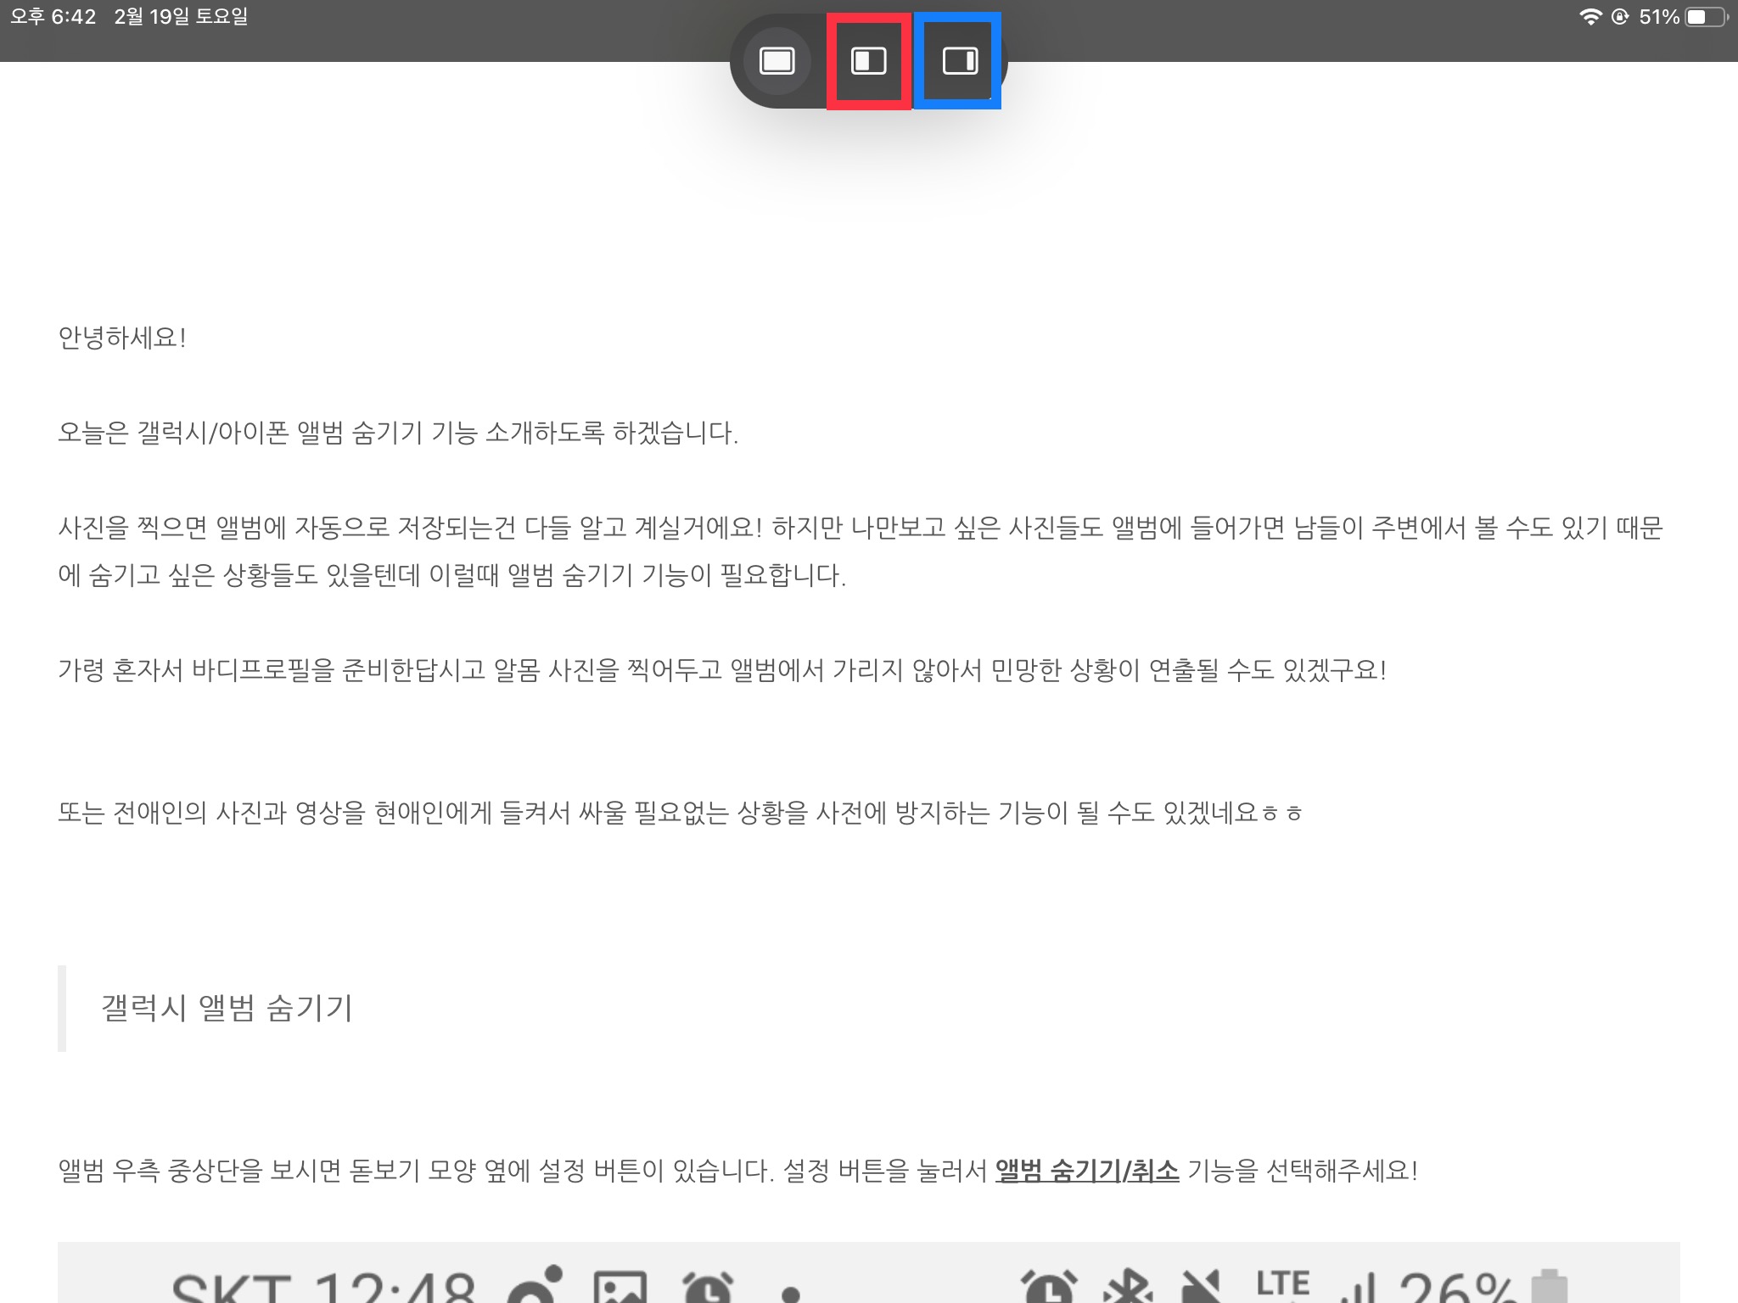Tap the muted sound icon in embedded screenshot
The image size is (1738, 1303).
1201,1288
